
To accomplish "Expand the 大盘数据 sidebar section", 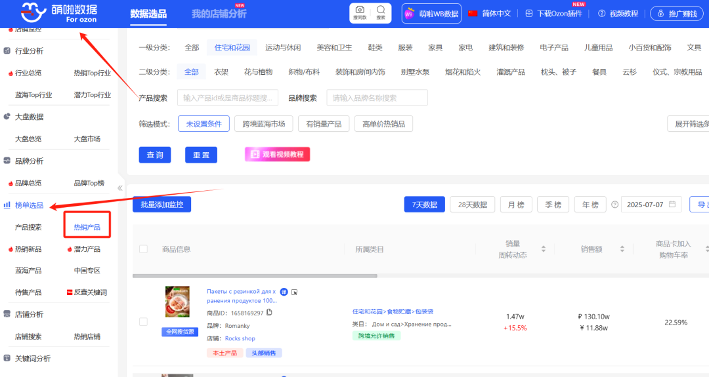I will pyautogui.click(x=30, y=117).
